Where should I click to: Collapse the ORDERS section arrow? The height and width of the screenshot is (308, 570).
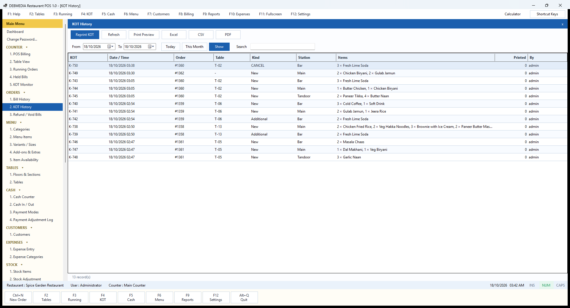pos(24,93)
